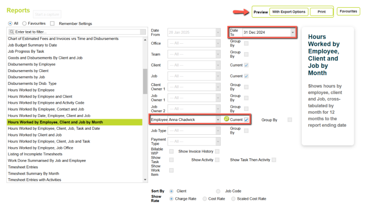Uncheck the Employee Current checkbox
The width and height of the screenshot is (366, 207).
pos(246,120)
